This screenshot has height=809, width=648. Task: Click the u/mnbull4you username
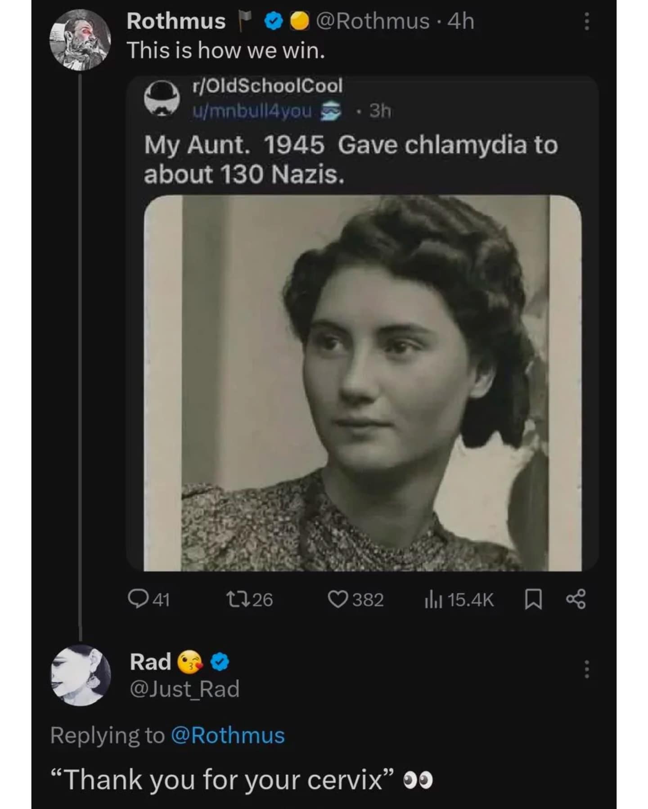click(252, 111)
